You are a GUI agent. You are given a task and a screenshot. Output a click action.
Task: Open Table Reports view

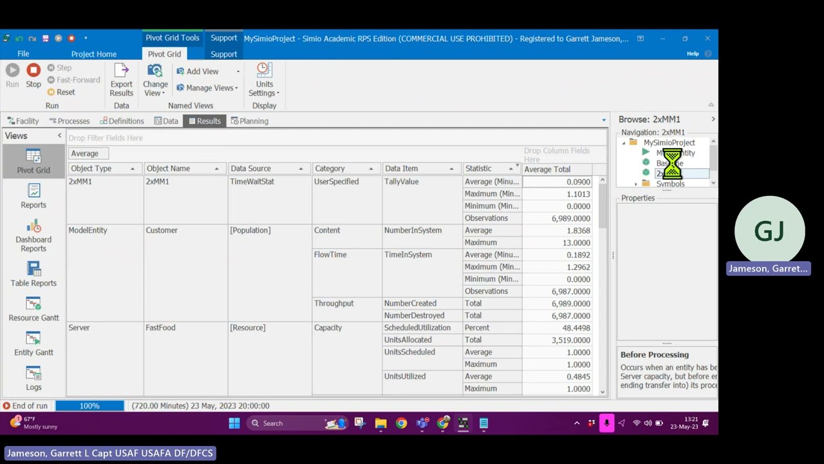click(x=33, y=274)
